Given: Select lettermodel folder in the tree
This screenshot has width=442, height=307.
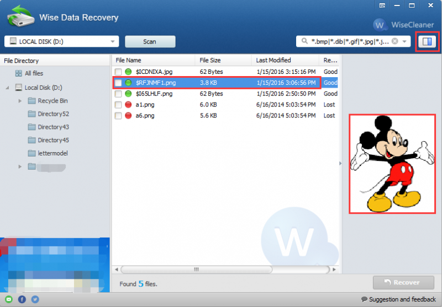Looking at the screenshot, I should pyautogui.click(x=52, y=153).
